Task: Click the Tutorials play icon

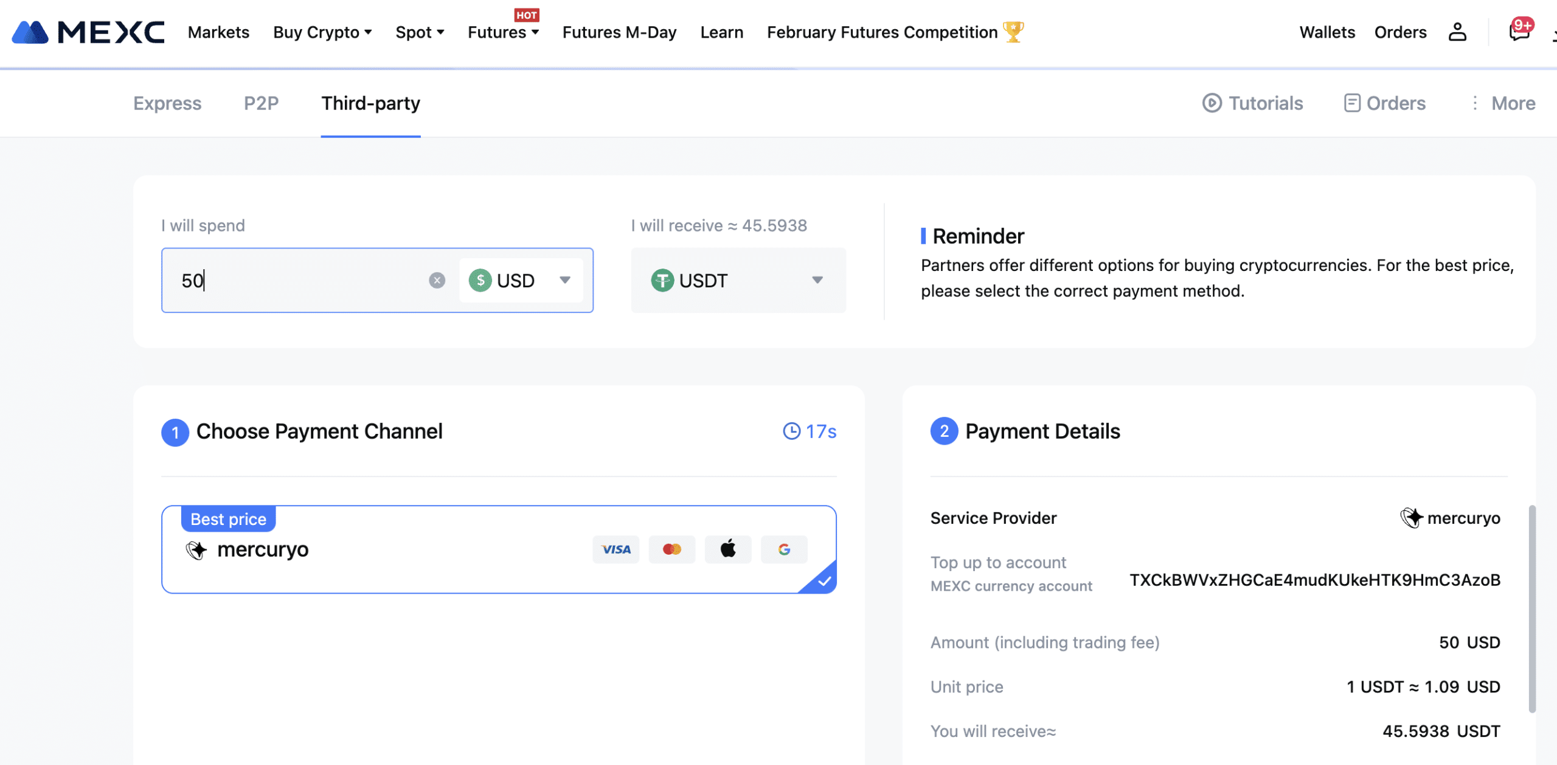Action: point(1212,103)
